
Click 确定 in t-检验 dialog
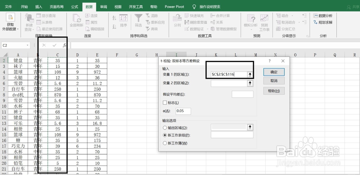(274, 72)
